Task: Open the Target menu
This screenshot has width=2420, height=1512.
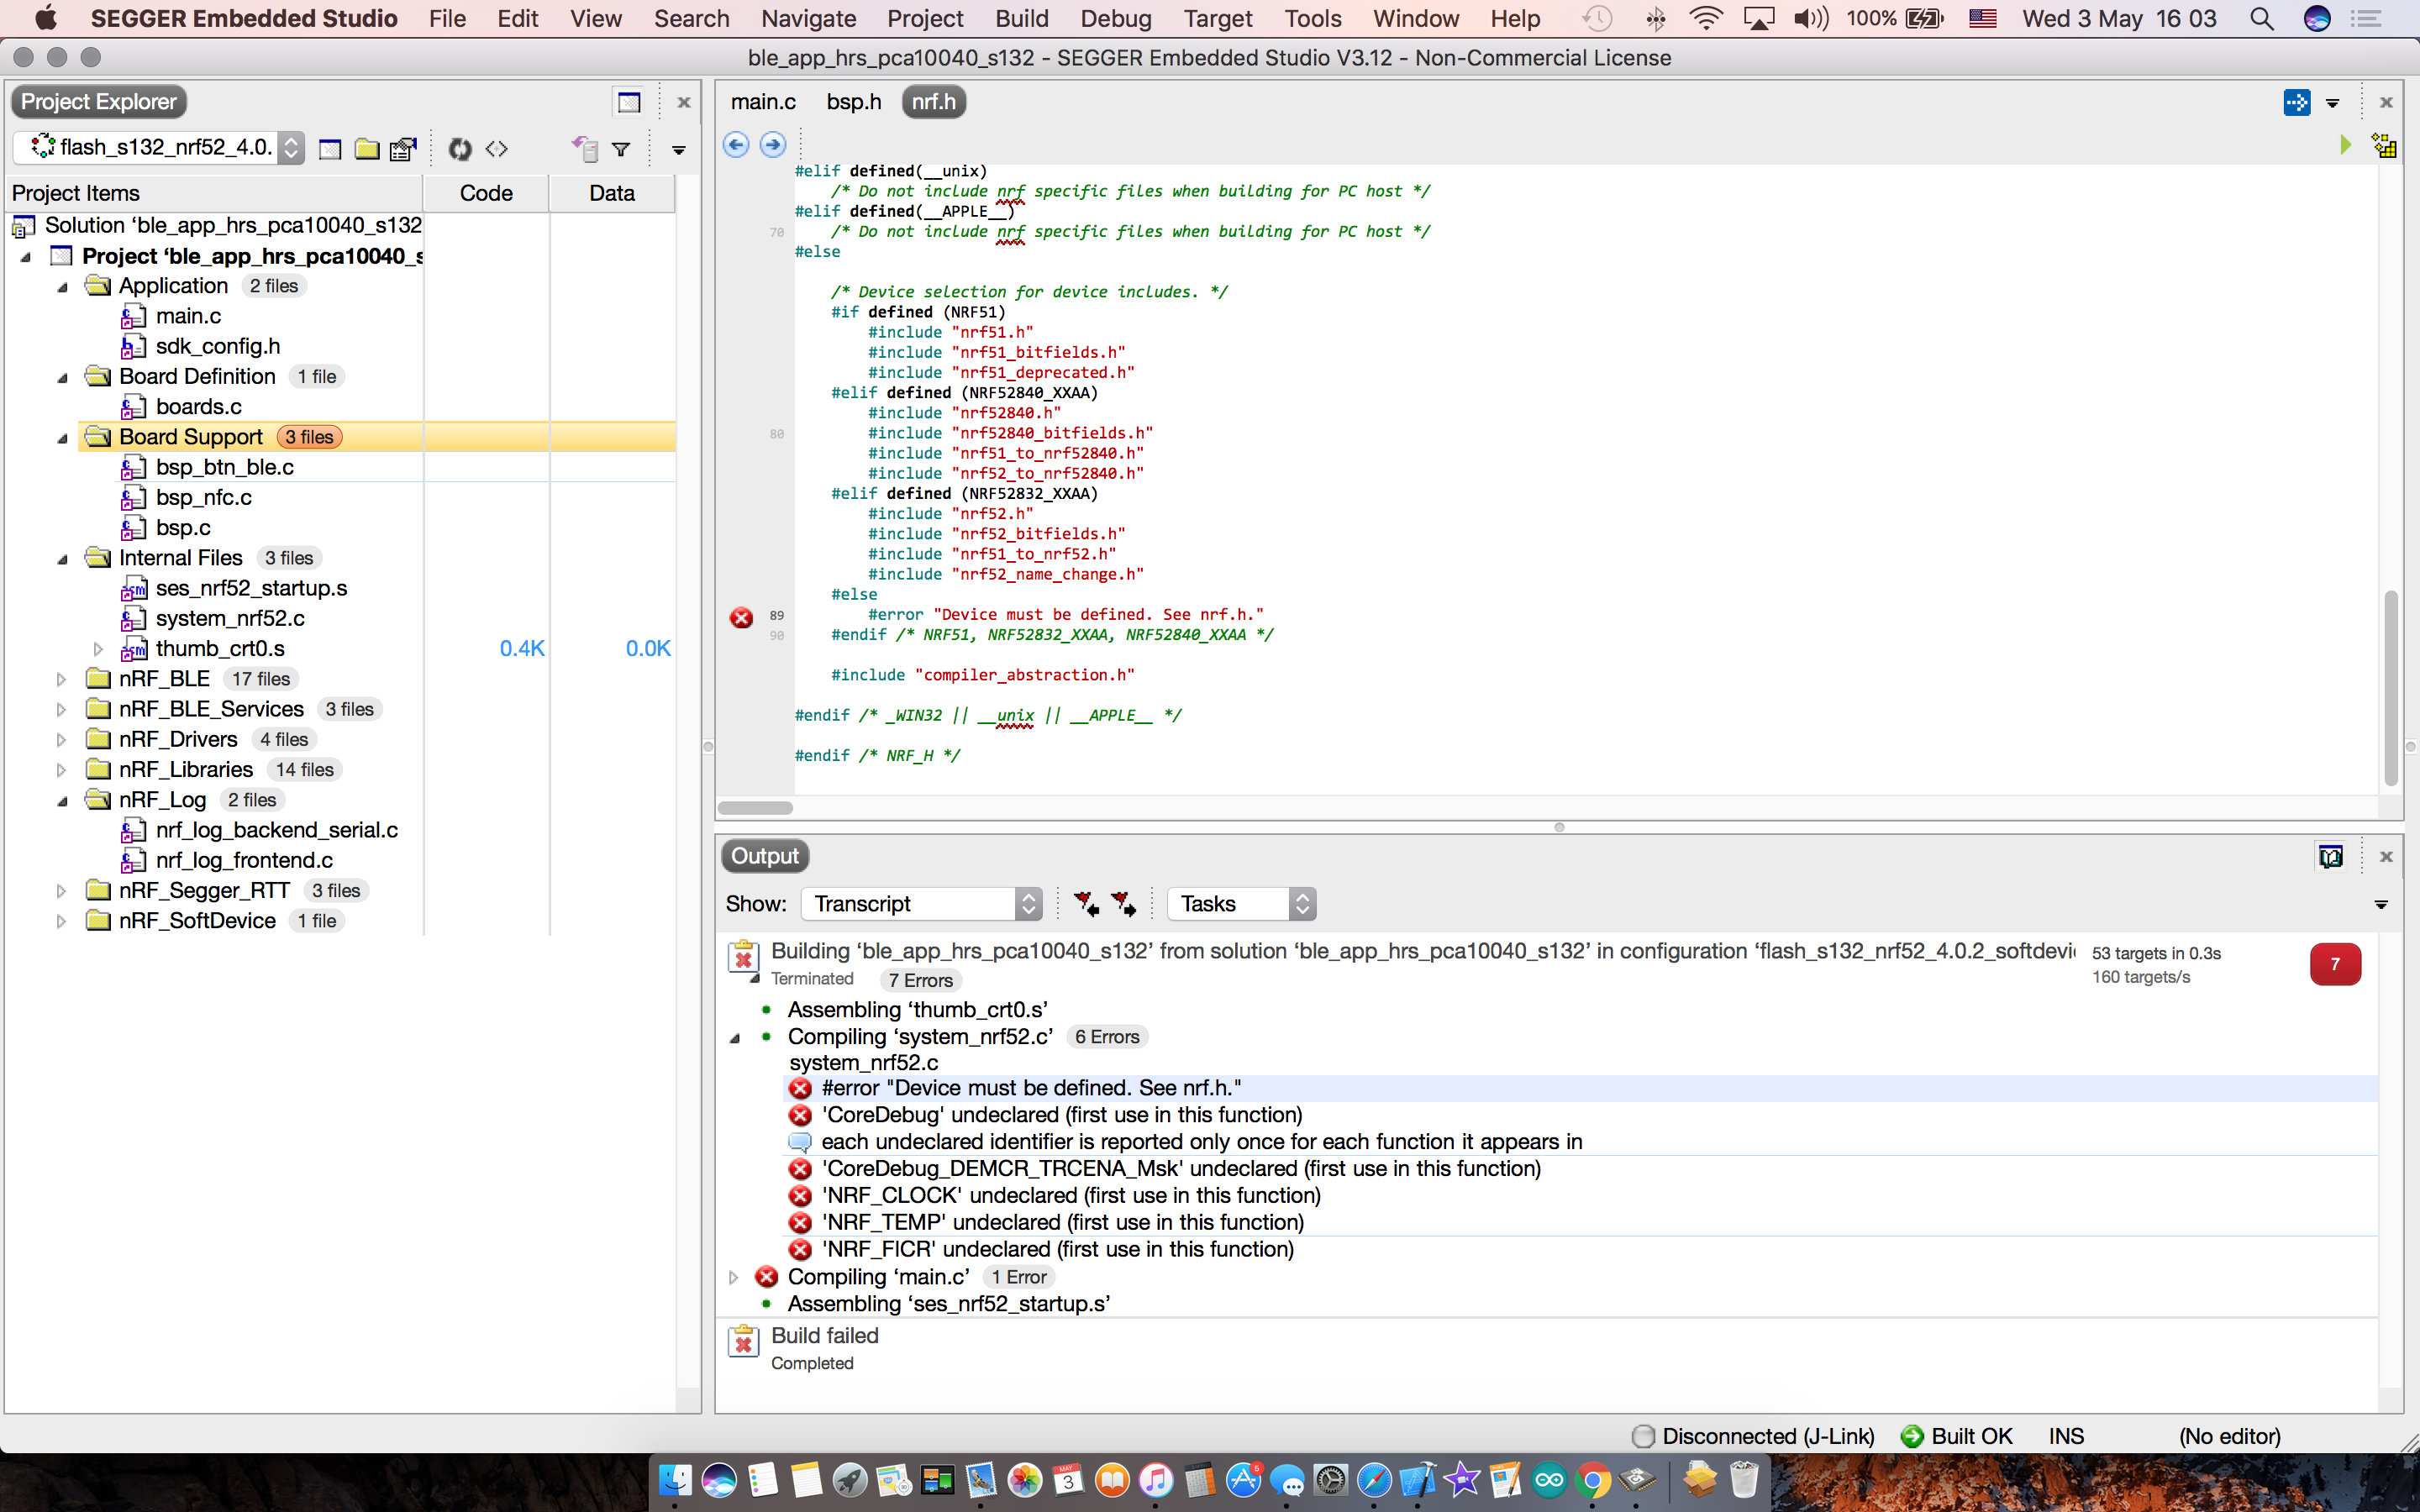Action: coord(1217,19)
